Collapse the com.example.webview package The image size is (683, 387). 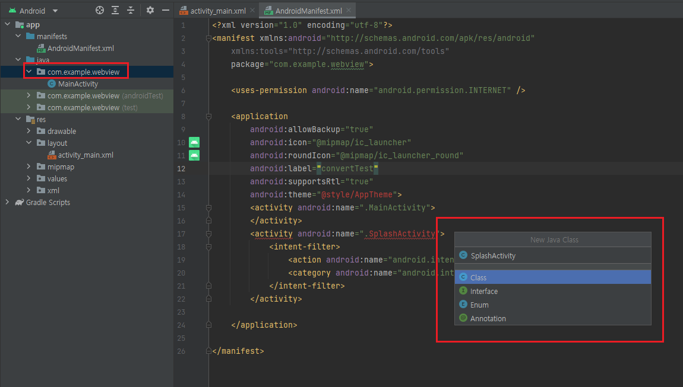pyautogui.click(x=29, y=72)
